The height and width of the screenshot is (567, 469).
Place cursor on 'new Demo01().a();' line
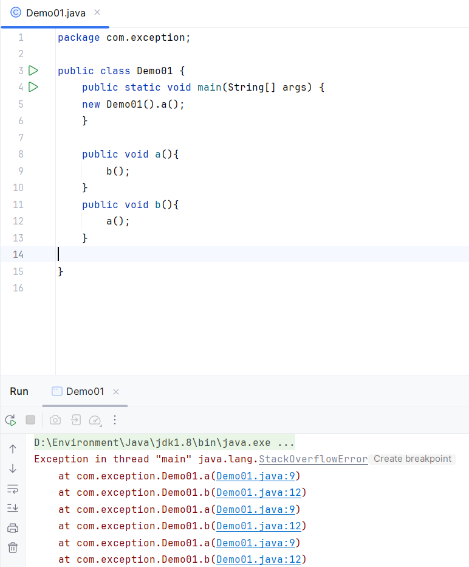pos(133,105)
